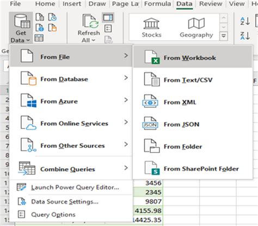Viewport: 258px width, 226px height.
Task: Click the From Online Services cloud icon
Action: pyautogui.click(x=28, y=123)
